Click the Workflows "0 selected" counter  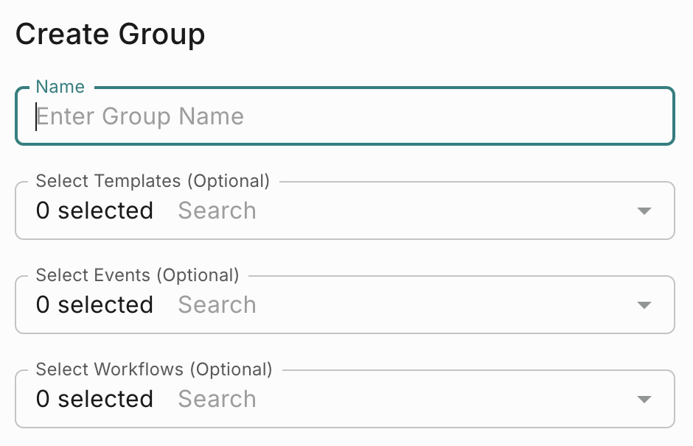point(94,399)
